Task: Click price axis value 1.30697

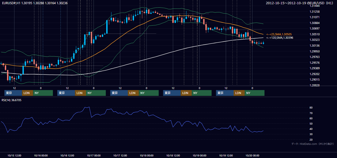Action: (x=314, y=28)
